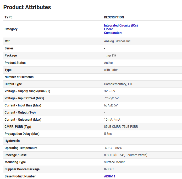Open the Comparators category link
Viewport: 182px width, 179px height.
(113, 33)
